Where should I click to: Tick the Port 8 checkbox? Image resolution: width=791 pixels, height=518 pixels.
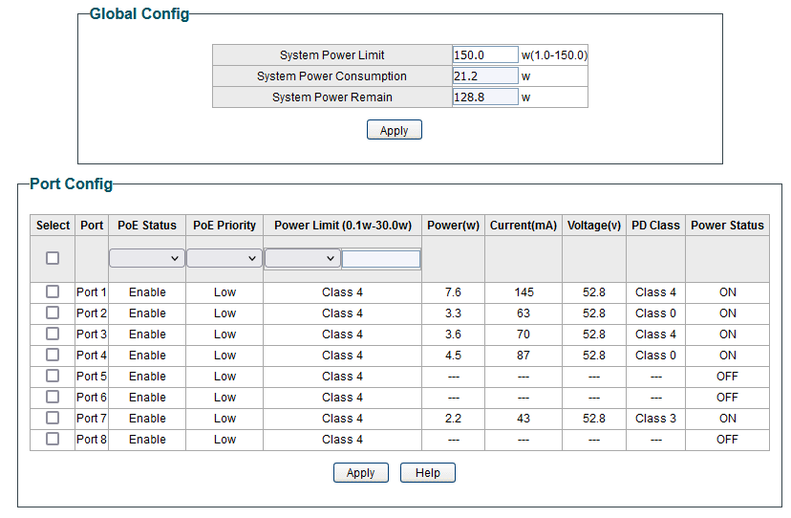[53, 439]
